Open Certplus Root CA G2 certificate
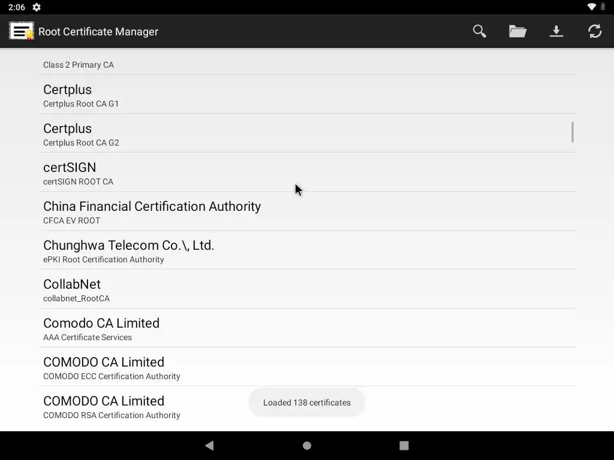This screenshot has width=614, height=460. point(307,134)
